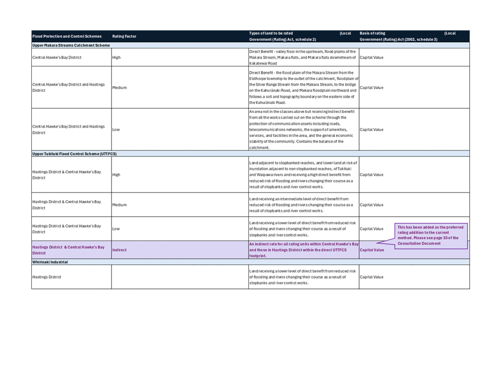Screen dimensions: 503x386
Task: Select the 'High' rating factor under Upper Makara
Action: (x=117, y=57)
